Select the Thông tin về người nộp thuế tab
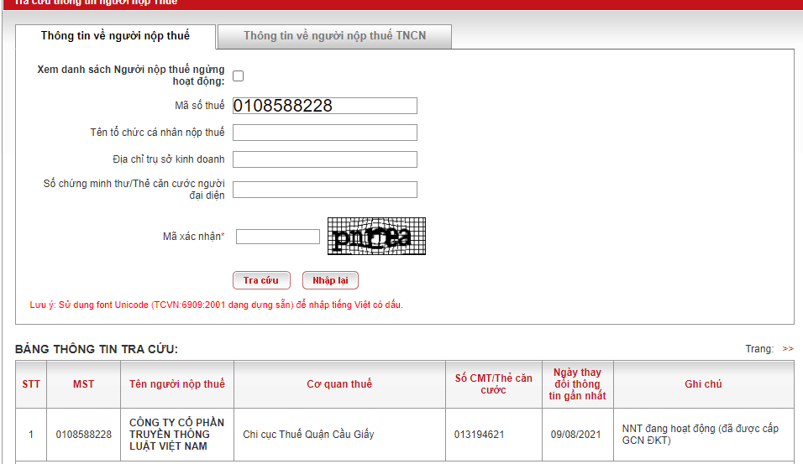The height and width of the screenshot is (464, 803). click(x=115, y=36)
